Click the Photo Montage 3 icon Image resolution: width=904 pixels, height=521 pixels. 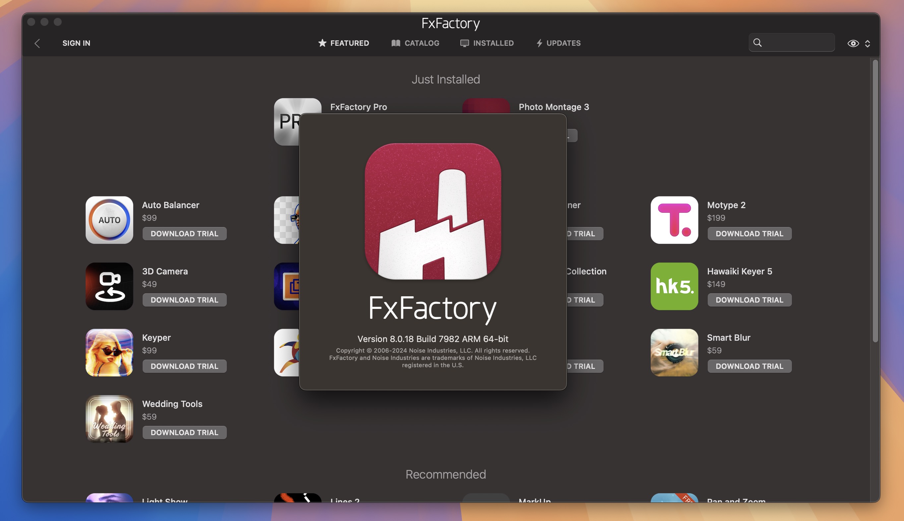point(486,106)
